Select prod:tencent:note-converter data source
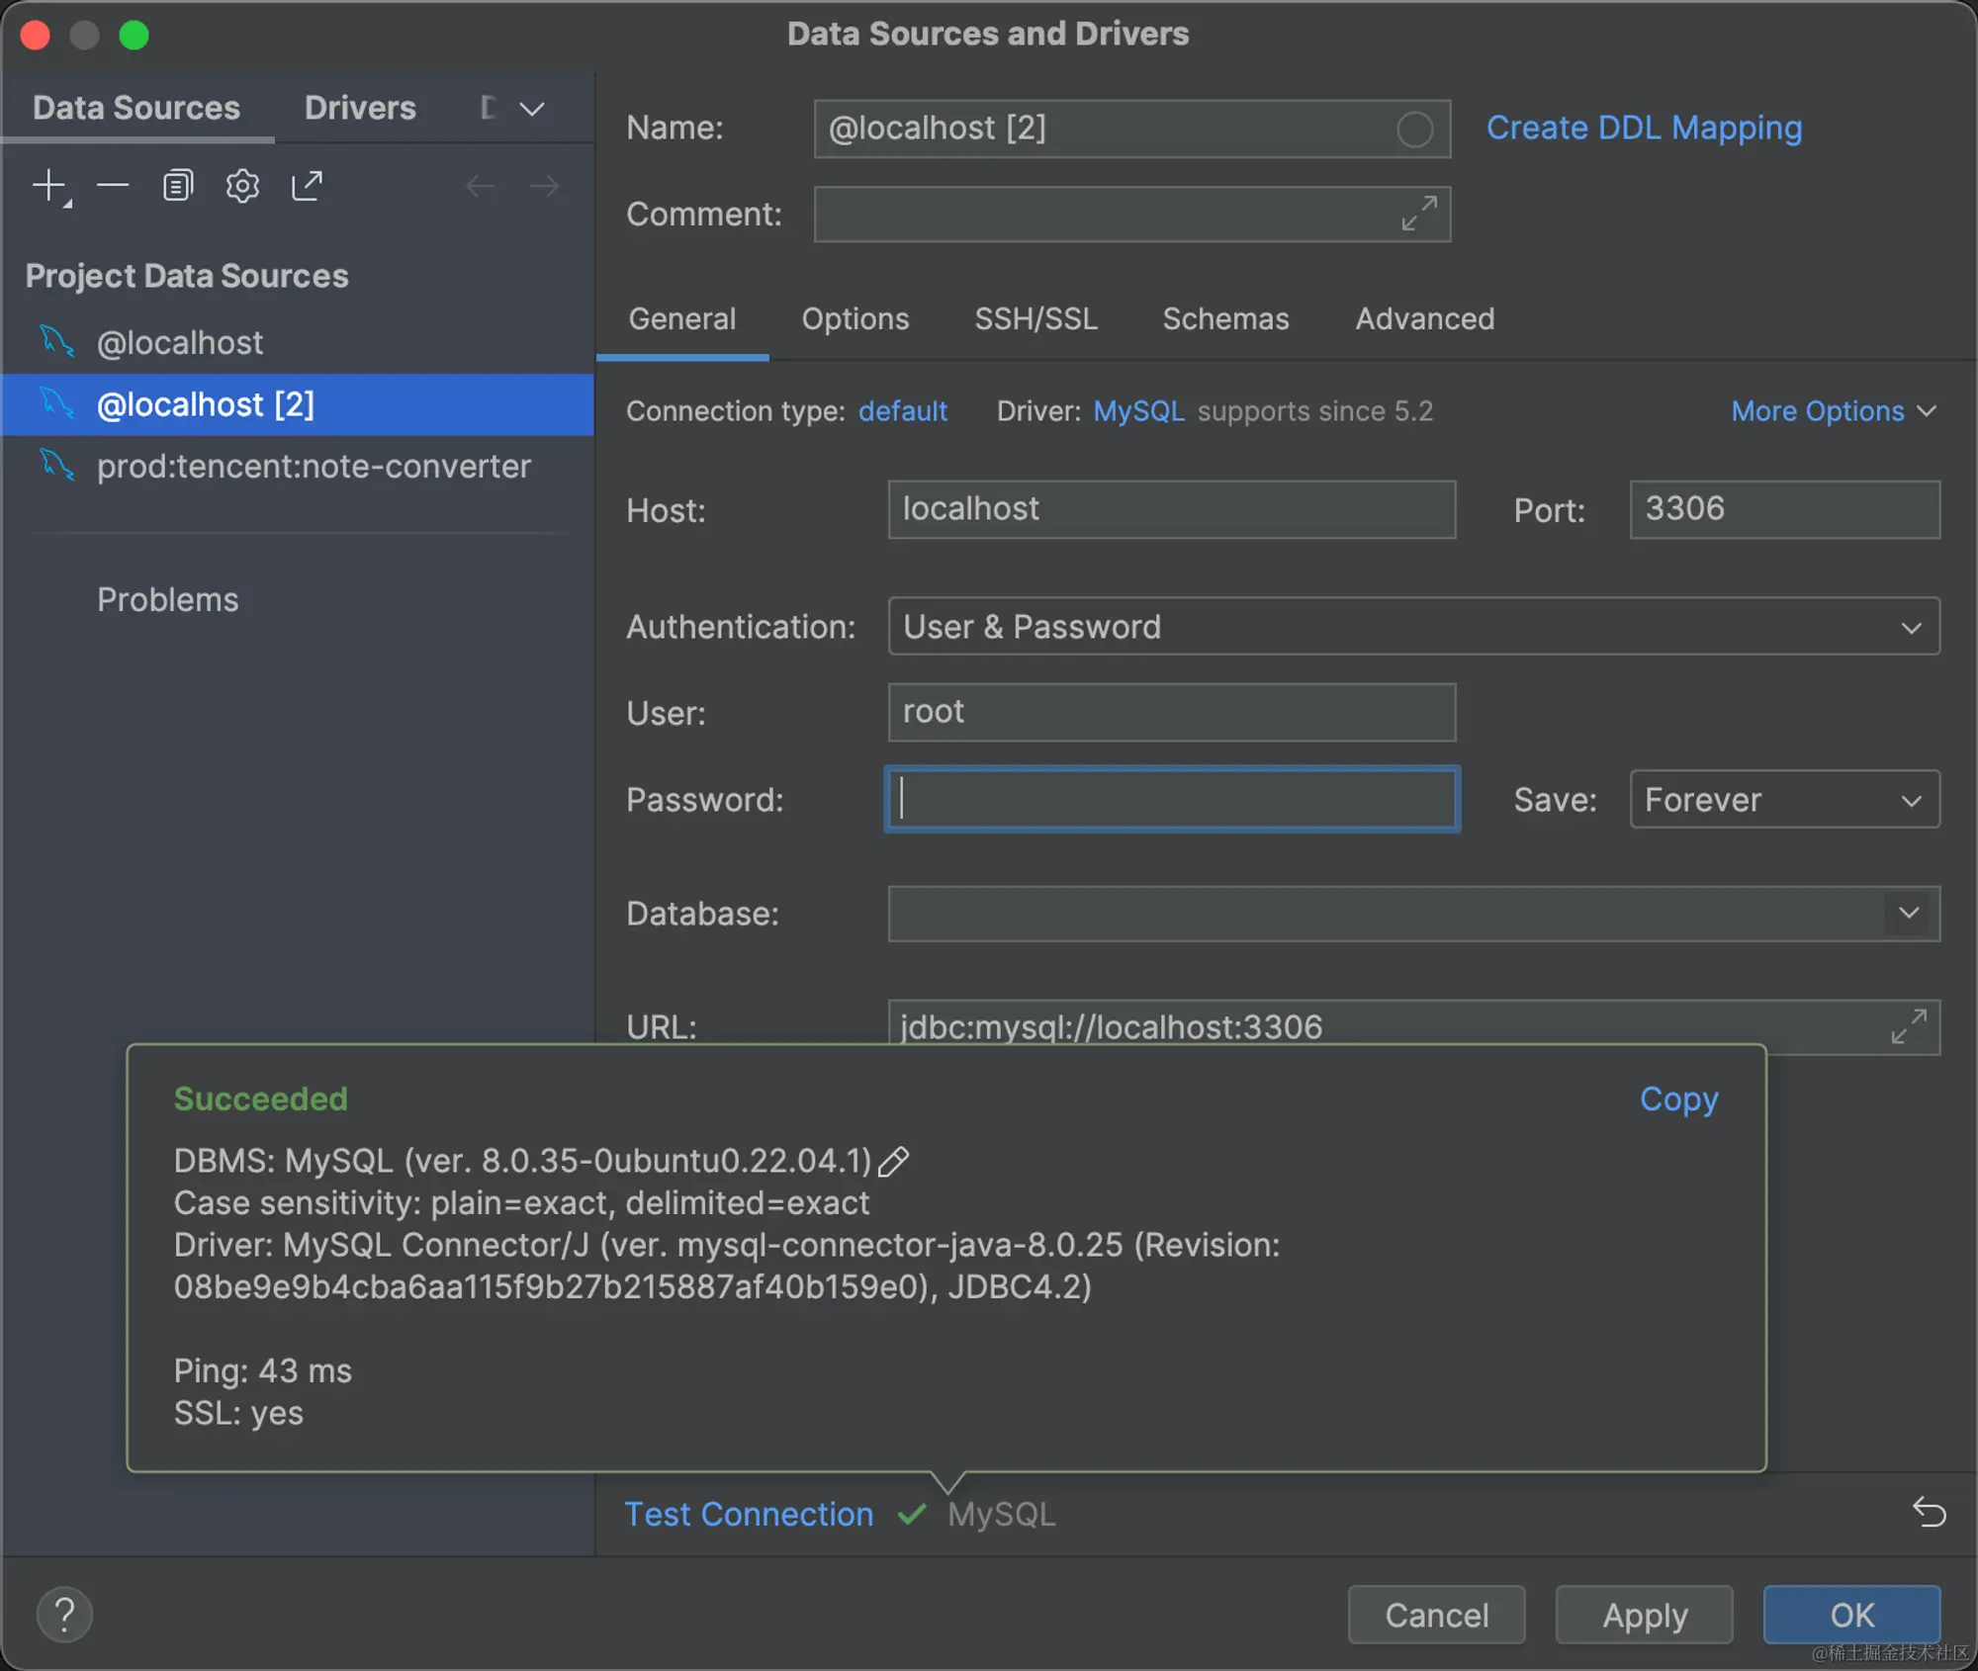Image resolution: width=1978 pixels, height=1671 pixels. point(314,467)
